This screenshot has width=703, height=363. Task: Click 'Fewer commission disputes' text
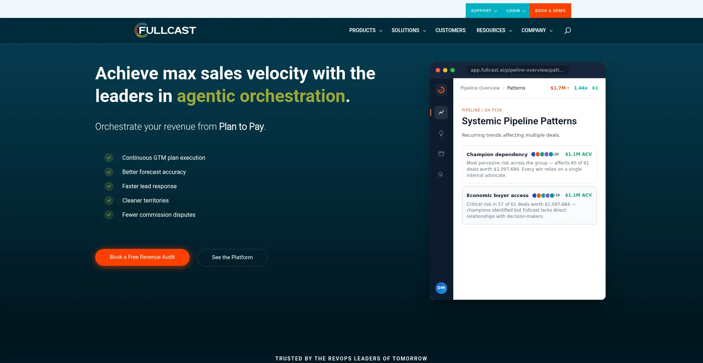[x=159, y=215]
